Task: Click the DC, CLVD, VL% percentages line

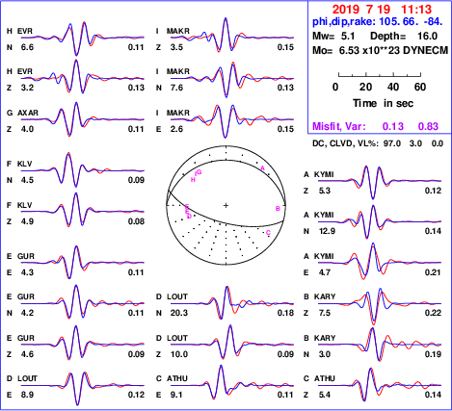Action: pos(378,143)
